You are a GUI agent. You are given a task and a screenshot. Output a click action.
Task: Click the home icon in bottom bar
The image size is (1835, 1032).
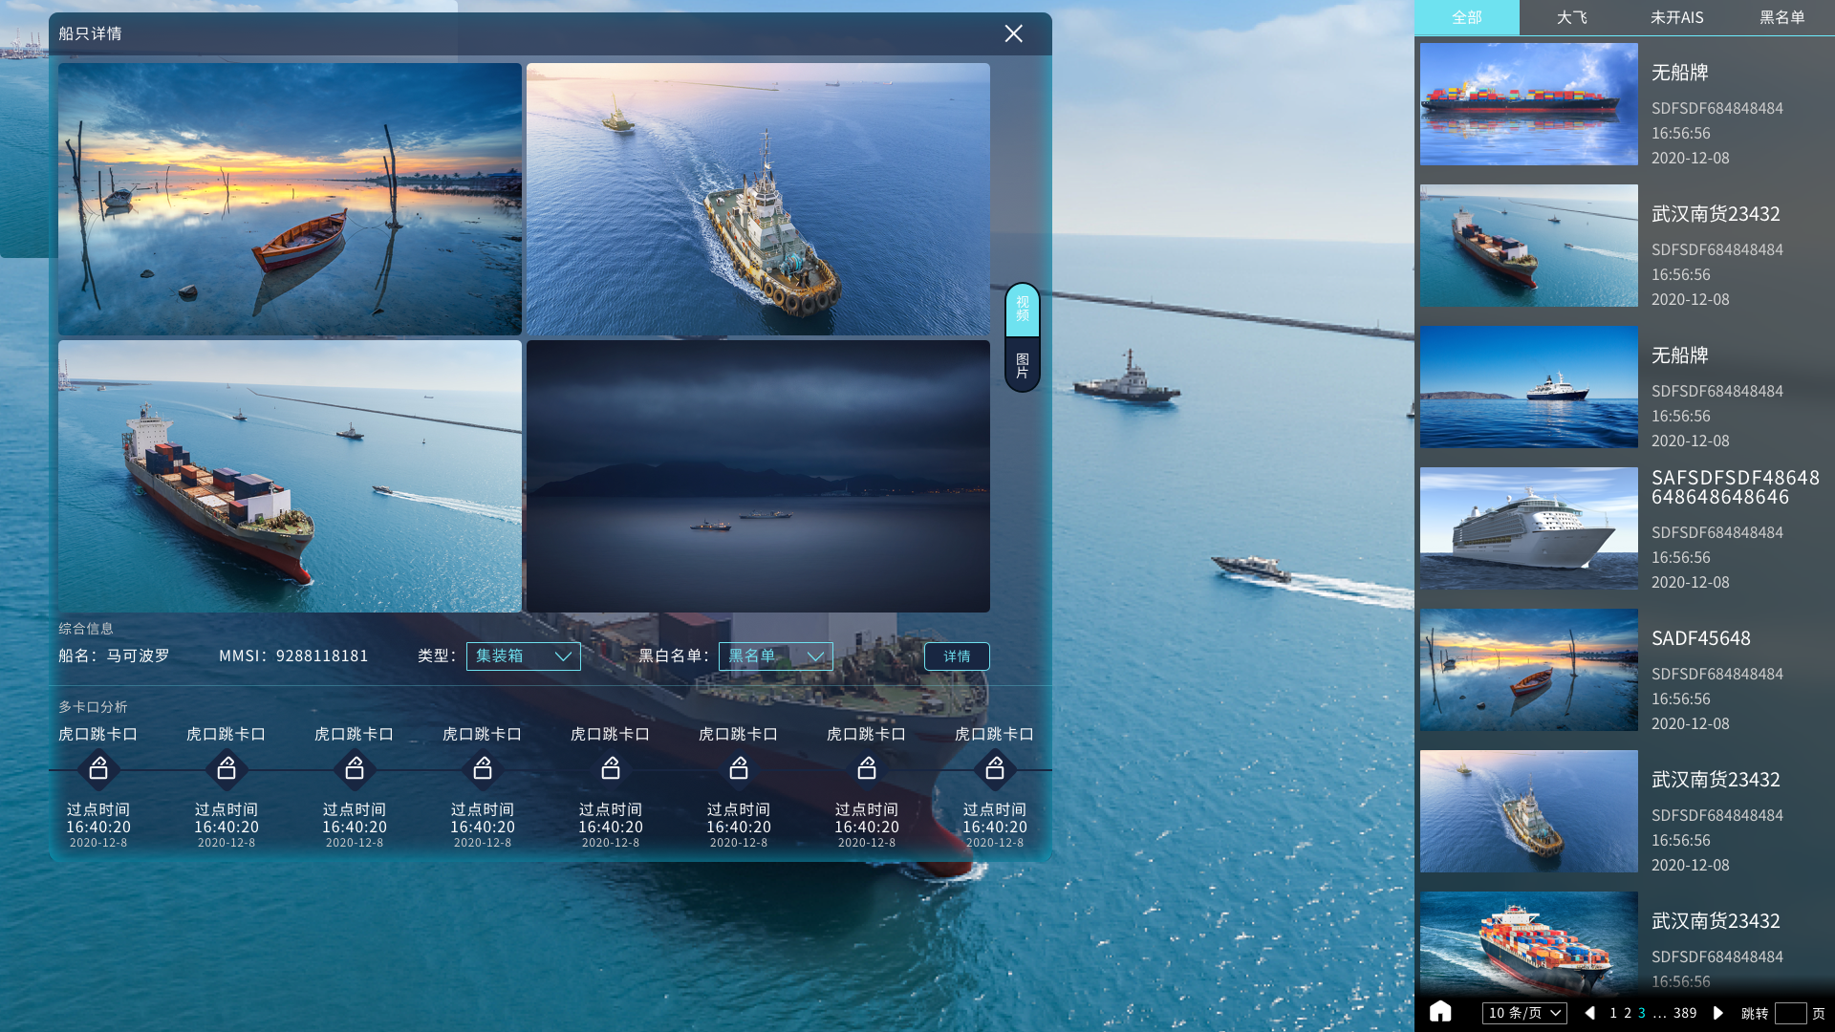click(1440, 1012)
